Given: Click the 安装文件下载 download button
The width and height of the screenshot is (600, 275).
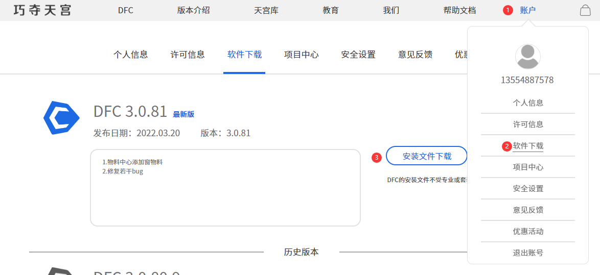Looking at the screenshot, I should 427,156.
